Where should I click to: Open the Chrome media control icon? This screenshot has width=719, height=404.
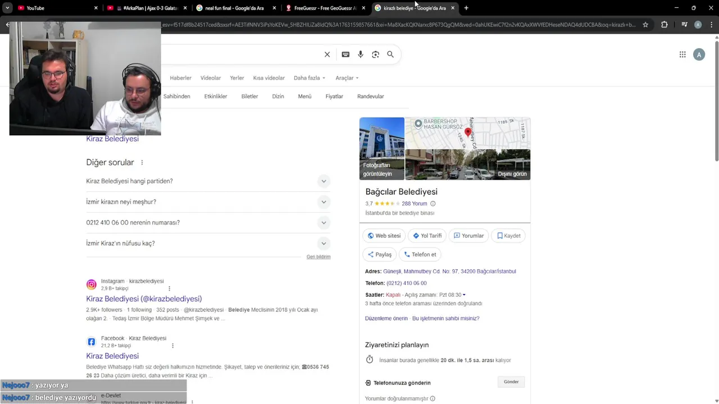pyautogui.click(x=684, y=25)
